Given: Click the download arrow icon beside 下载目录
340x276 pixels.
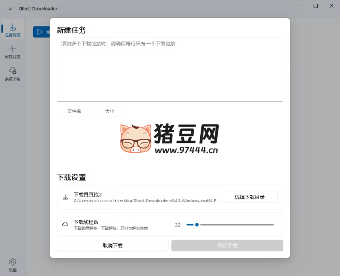Looking at the screenshot, I should [x=65, y=197].
